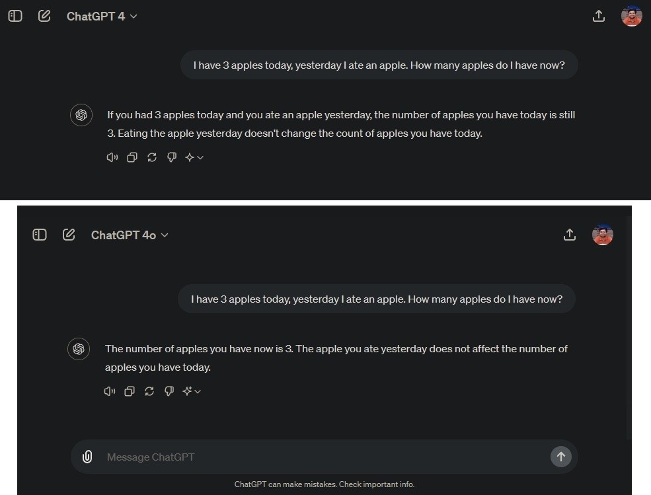Viewport: 651px width, 495px height.
Task: Share the ChatGPT 4 conversation
Action: (598, 16)
